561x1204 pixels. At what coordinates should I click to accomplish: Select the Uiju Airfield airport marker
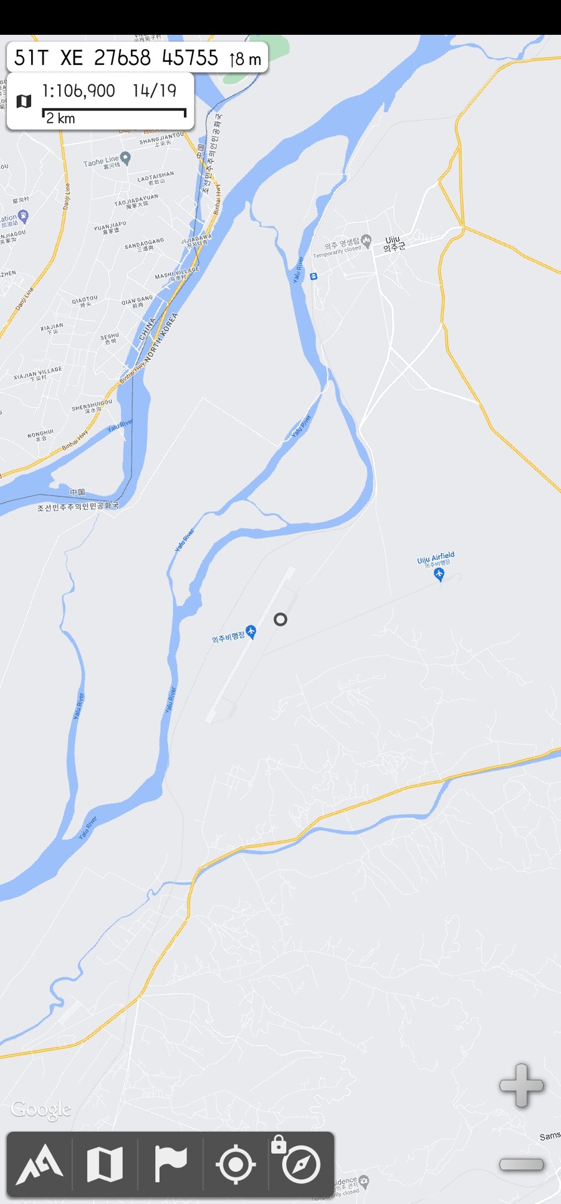439,574
